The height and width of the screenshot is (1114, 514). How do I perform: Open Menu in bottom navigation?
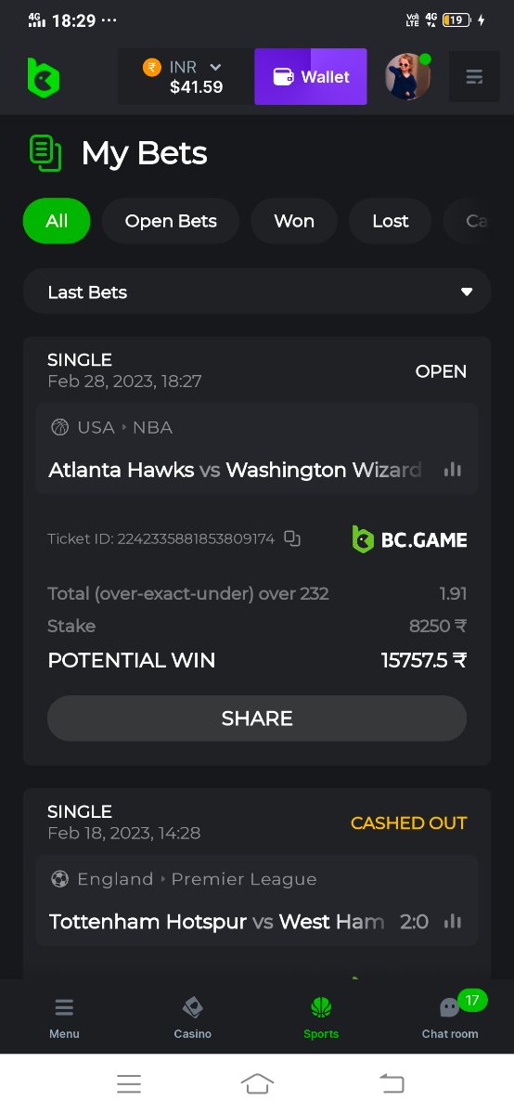pyautogui.click(x=64, y=1017)
